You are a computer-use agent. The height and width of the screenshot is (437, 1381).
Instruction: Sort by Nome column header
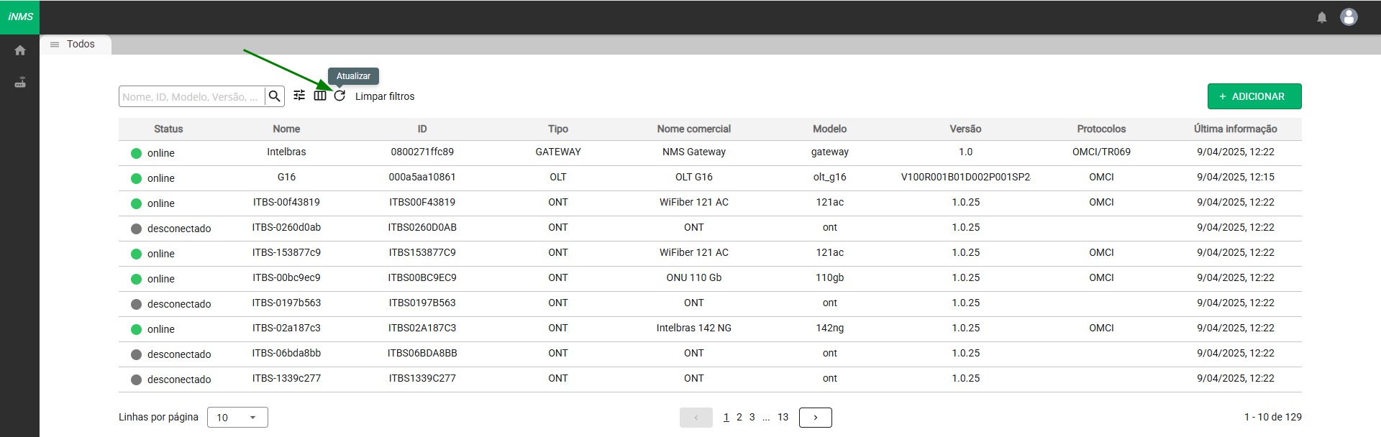[x=286, y=129]
